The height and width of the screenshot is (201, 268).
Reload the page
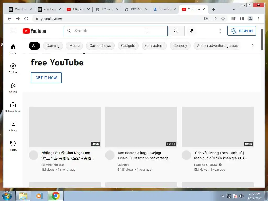[26, 19]
